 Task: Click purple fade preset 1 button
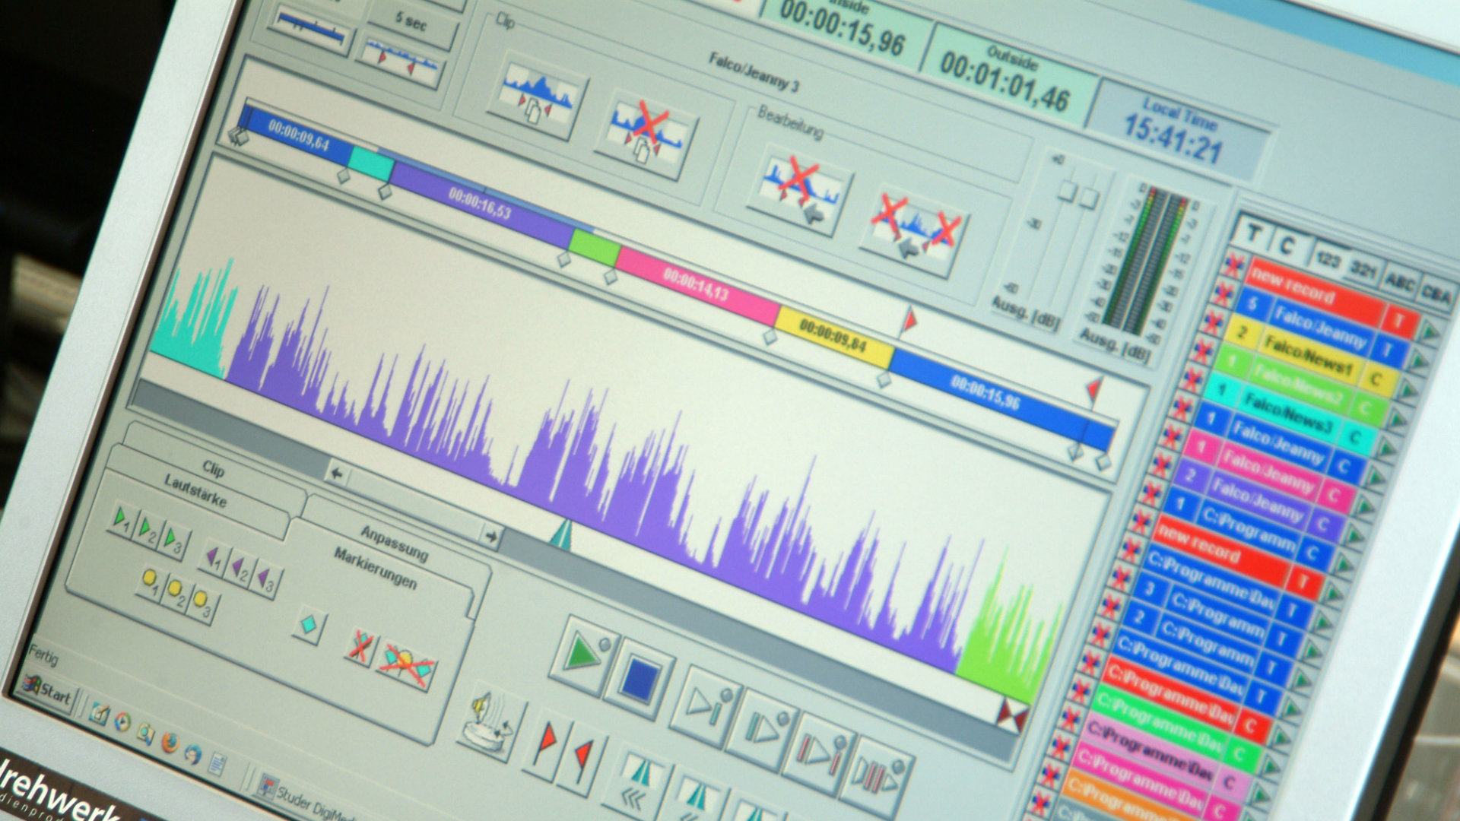coord(215,558)
